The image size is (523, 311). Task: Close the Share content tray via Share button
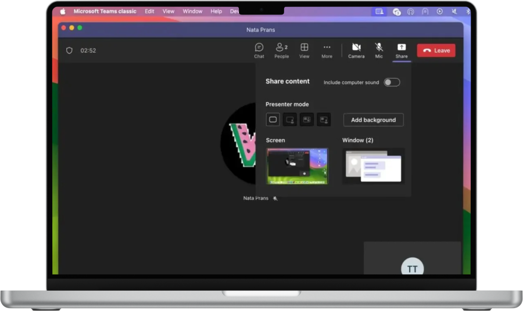click(402, 50)
